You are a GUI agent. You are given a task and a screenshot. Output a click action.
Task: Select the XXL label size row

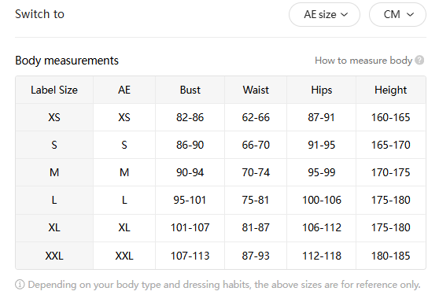(x=220, y=256)
